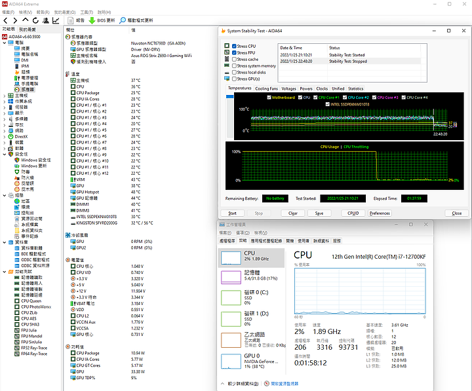
Task: Select the Disk 0 (C:) entry in Task Manager
Action: pos(251,298)
